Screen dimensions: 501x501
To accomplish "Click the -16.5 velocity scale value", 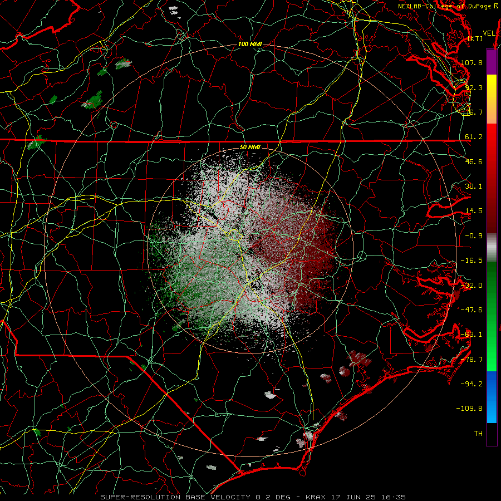I will pyautogui.click(x=471, y=261).
